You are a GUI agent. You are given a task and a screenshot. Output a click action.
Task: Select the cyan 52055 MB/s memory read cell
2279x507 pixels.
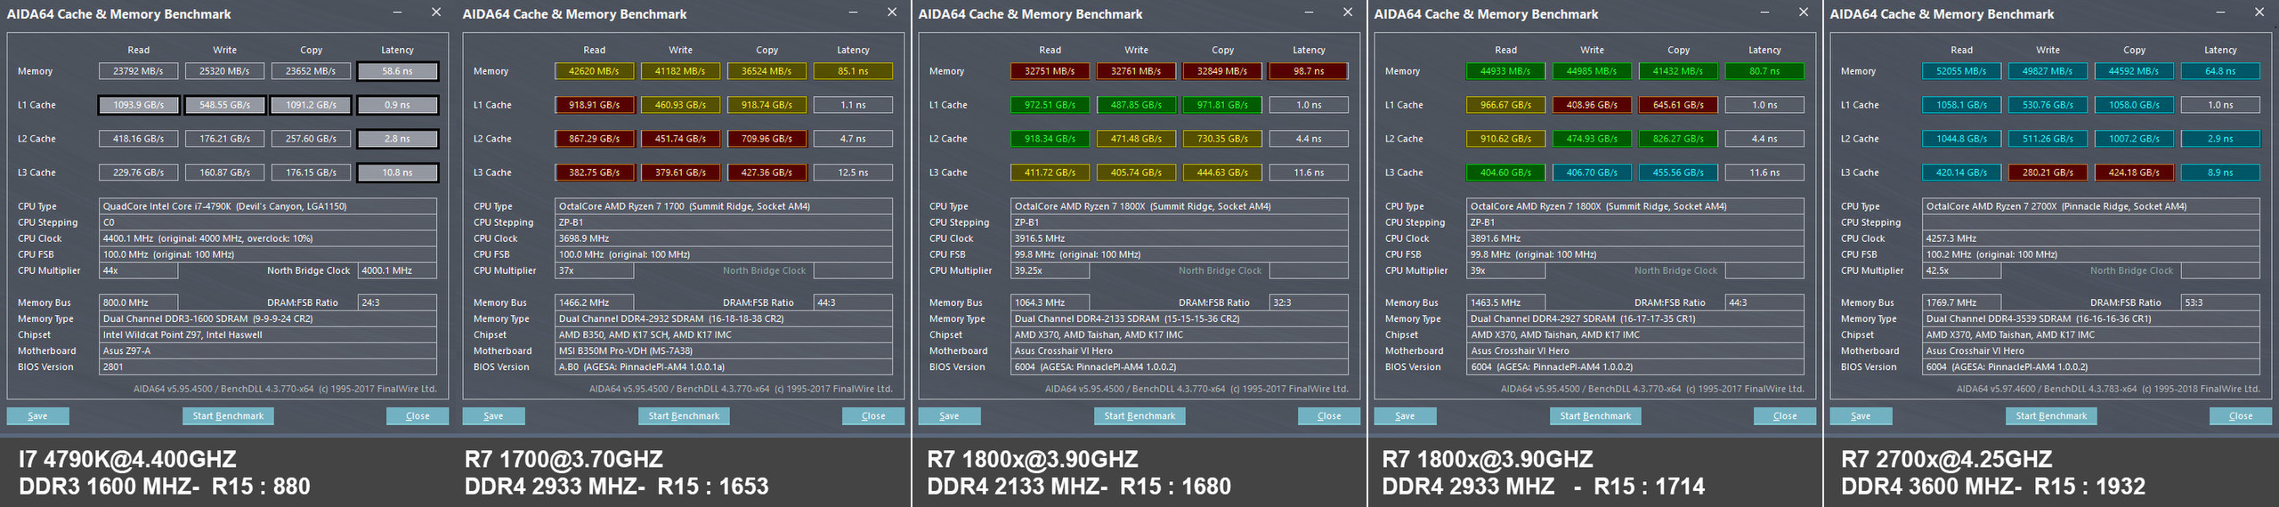pyautogui.click(x=1961, y=71)
